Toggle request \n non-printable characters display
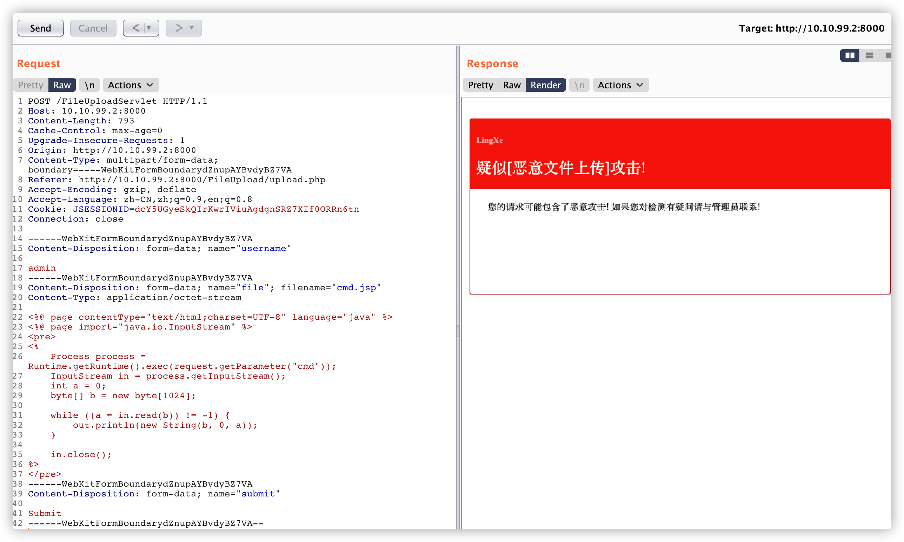 (x=89, y=85)
